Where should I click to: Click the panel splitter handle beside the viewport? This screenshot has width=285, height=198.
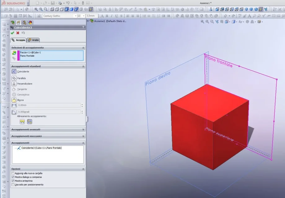tap(87, 119)
